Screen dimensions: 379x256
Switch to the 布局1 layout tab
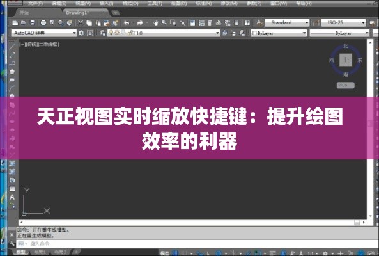point(40,252)
